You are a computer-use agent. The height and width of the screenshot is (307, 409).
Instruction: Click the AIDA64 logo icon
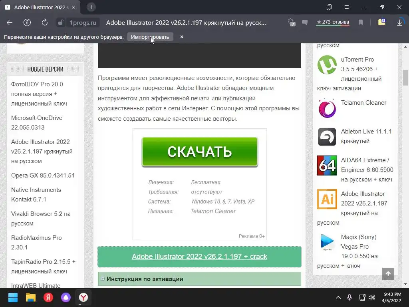click(x=327, y=165)
